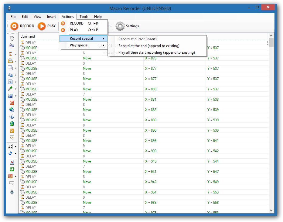Open the Play special submenu
This screenshot has height=222, width=283.
(x=84, y=45)
